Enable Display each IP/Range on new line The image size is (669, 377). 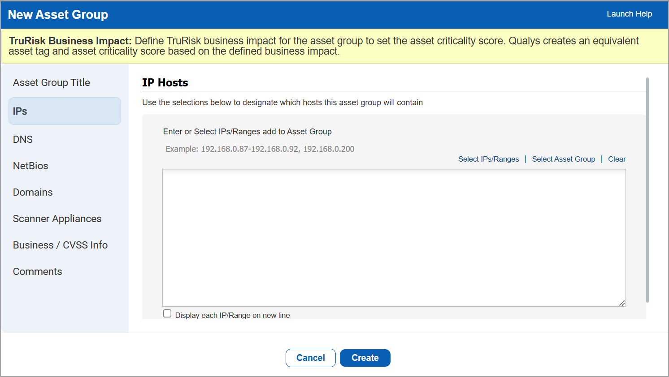(167, 314)
